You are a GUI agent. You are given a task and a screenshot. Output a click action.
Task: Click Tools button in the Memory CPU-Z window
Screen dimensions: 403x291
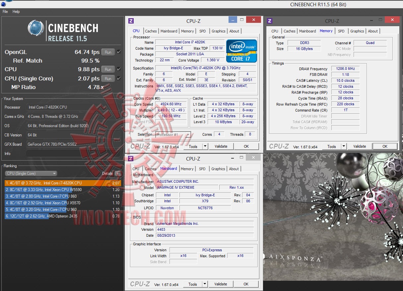pos(332,146)
